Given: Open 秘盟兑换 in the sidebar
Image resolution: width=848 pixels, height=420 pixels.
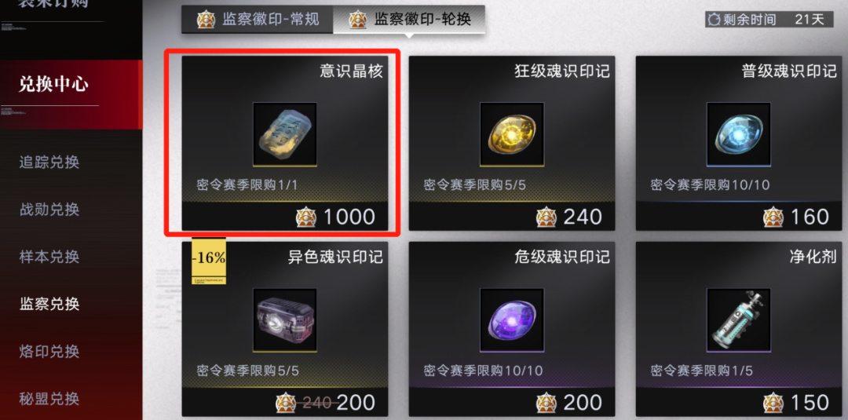Looking at the screenshot, I should [49, 399].
